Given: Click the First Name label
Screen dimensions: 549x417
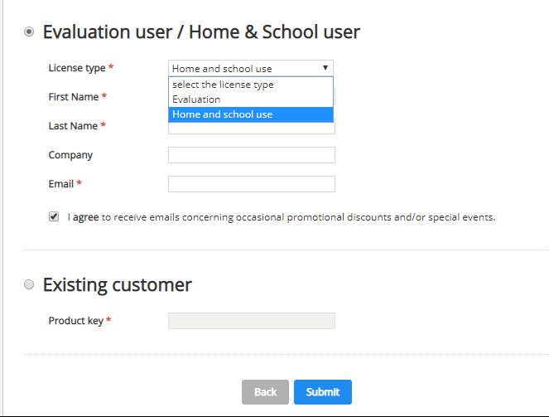Looking at the screenshot, I should pos(74,97).
